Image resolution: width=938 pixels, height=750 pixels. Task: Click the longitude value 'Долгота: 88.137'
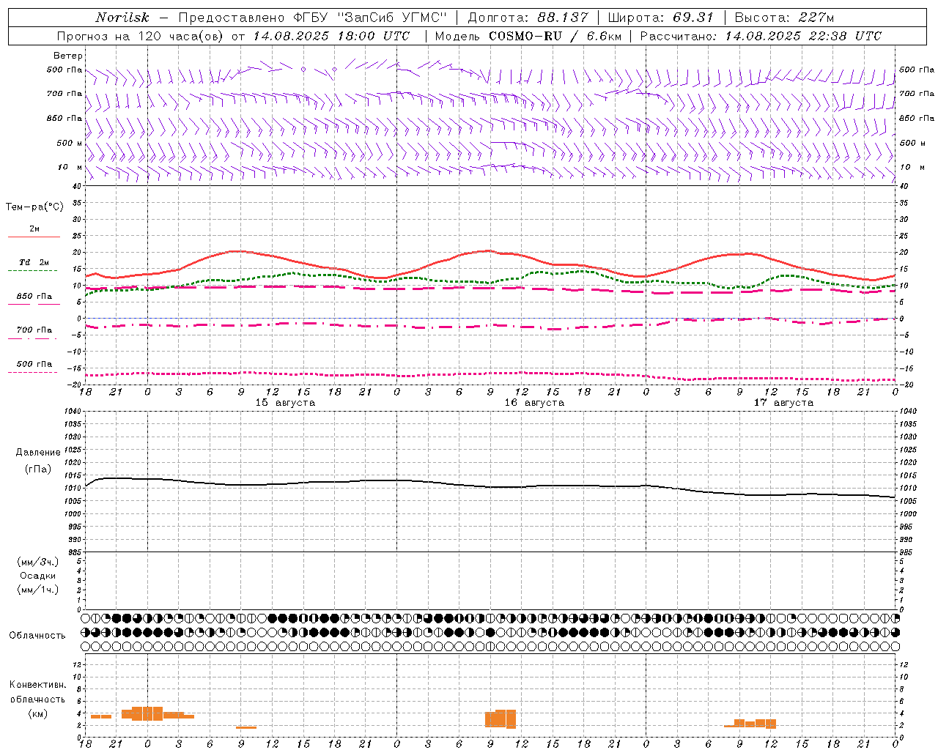pos(528,18)
